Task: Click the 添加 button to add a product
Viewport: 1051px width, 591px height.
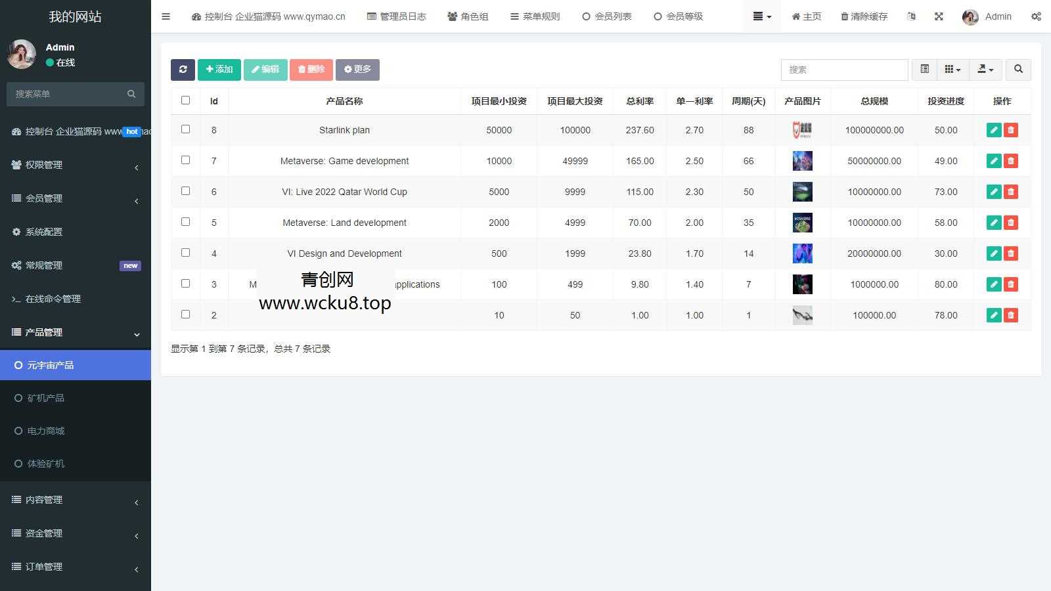Action: click(219, 69)
